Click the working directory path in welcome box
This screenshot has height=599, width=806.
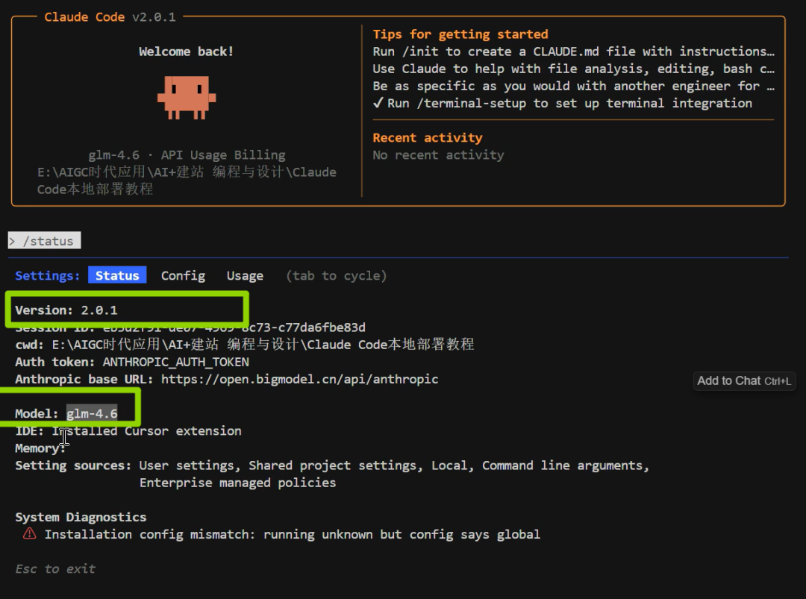tap(187, 181)
